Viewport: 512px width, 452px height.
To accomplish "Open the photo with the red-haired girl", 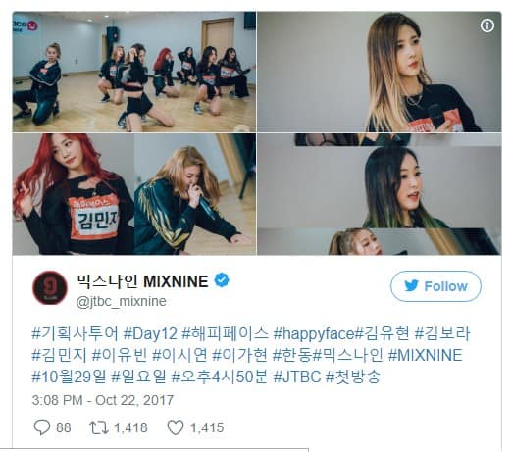I will (x=134, y=194).
